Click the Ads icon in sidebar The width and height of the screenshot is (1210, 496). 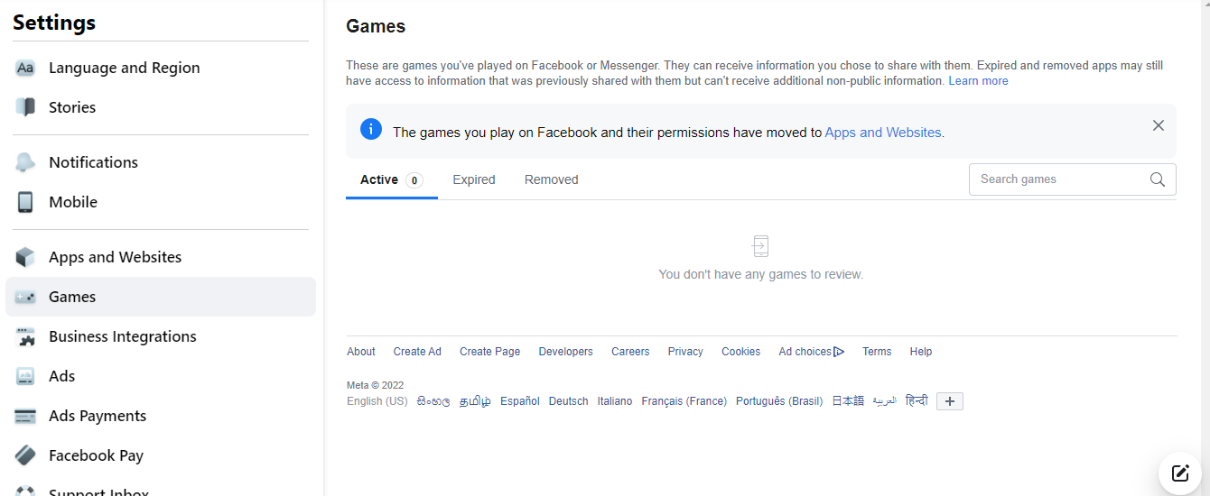pos(25,376)
